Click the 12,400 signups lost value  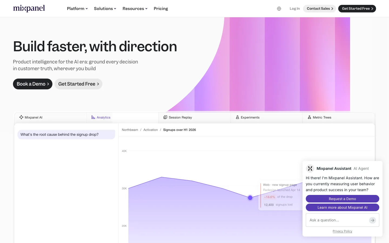tap(278, 205)
